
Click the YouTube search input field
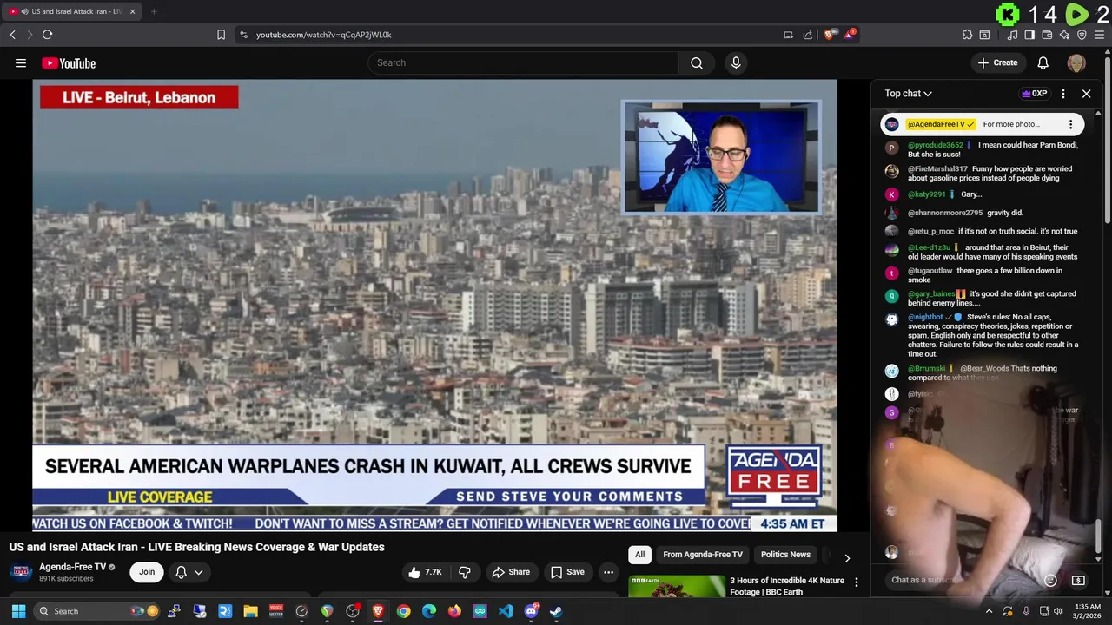(523, 62)
